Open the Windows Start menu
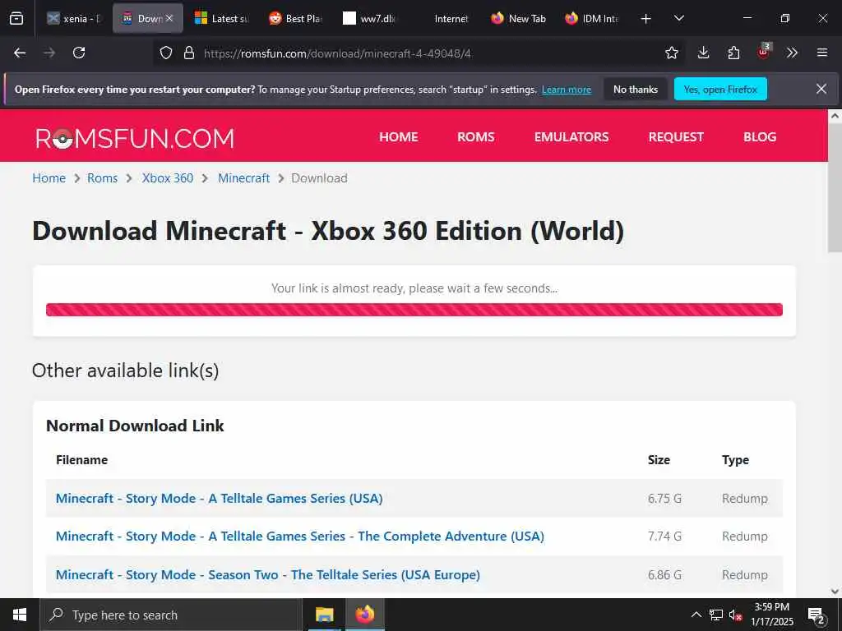 pos(20,615)
